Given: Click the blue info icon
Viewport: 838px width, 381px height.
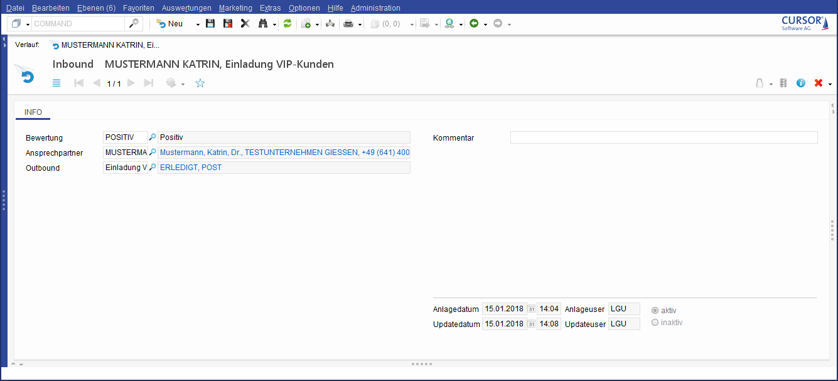Looking at the screenshot, I should pos(801,83).
